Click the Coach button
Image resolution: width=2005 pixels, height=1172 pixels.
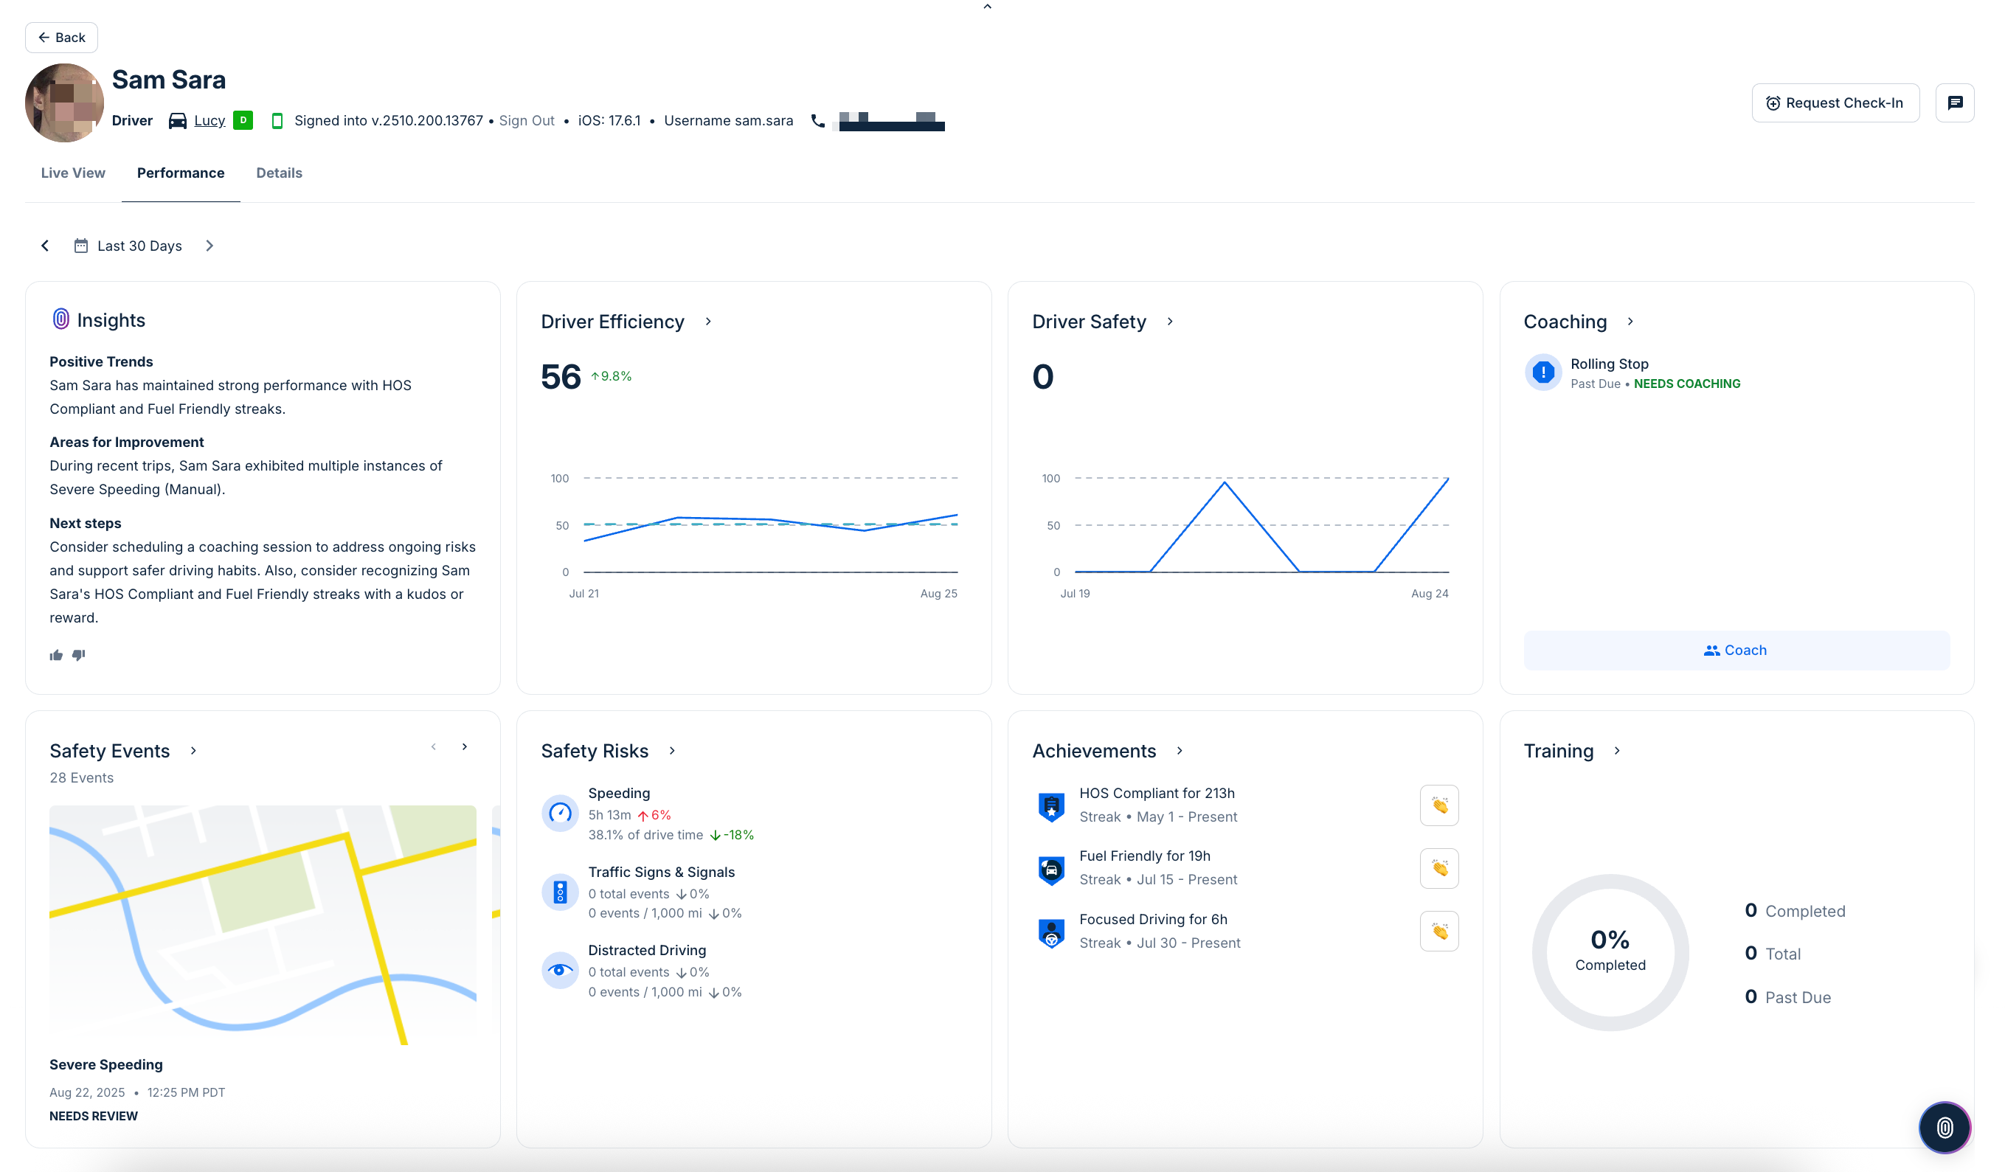tap(1736, 650)
